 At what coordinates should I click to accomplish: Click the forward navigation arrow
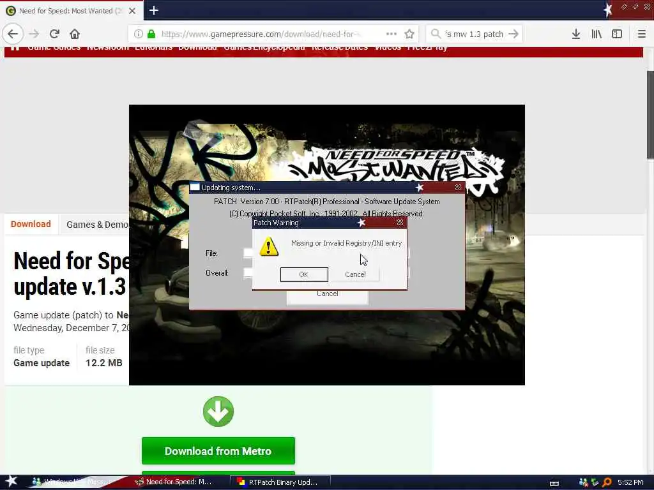coord(34,34)
